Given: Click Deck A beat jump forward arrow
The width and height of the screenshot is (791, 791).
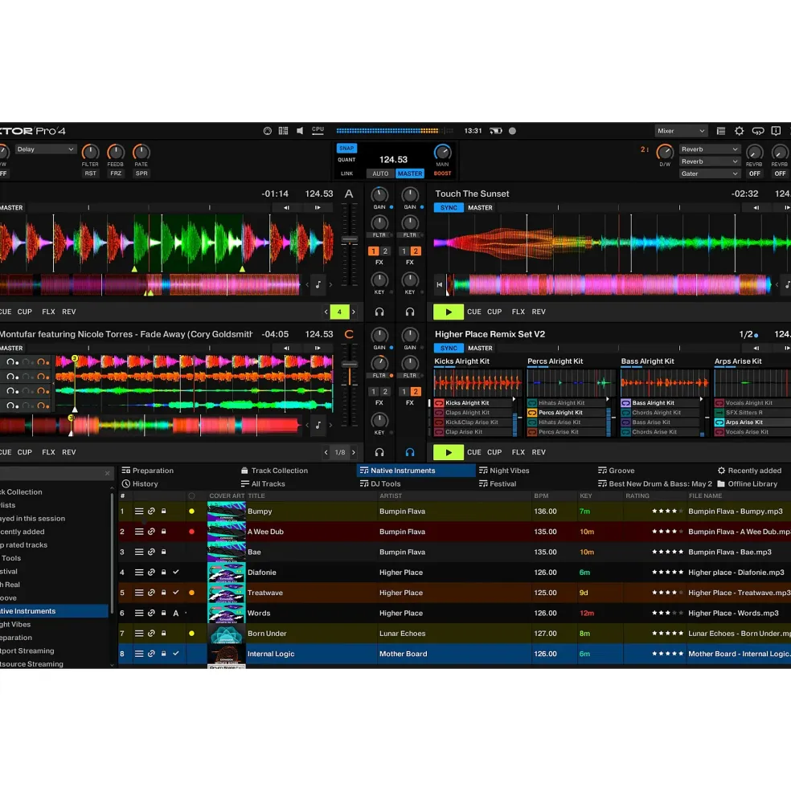Looking at the screenshot, I should [x=318, y=207].
